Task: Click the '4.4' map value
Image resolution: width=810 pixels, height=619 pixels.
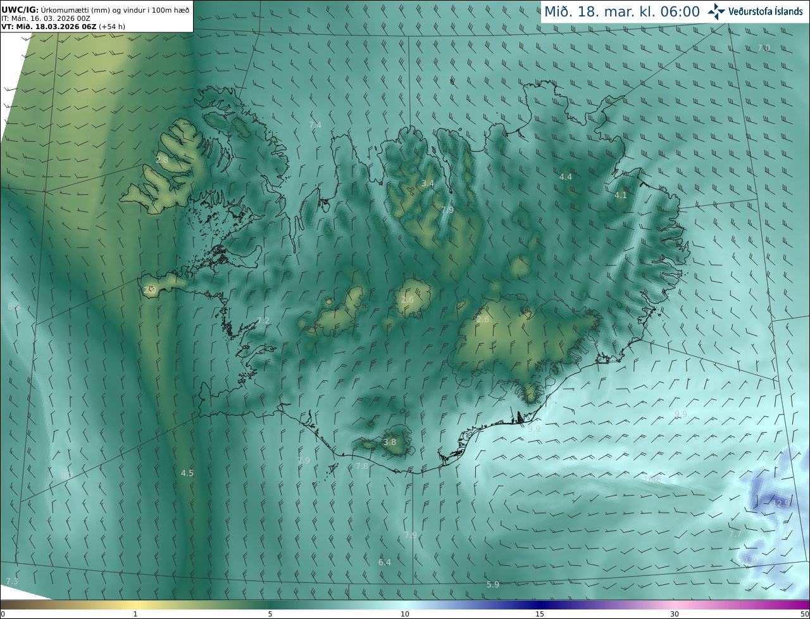Action: tap(566, 177)
